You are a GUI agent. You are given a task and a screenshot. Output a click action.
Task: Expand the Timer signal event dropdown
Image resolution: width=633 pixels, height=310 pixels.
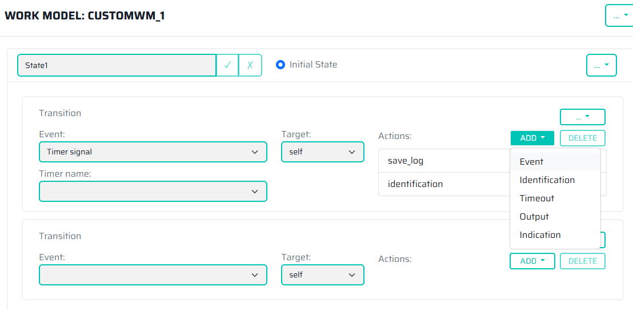coord(153,152)
